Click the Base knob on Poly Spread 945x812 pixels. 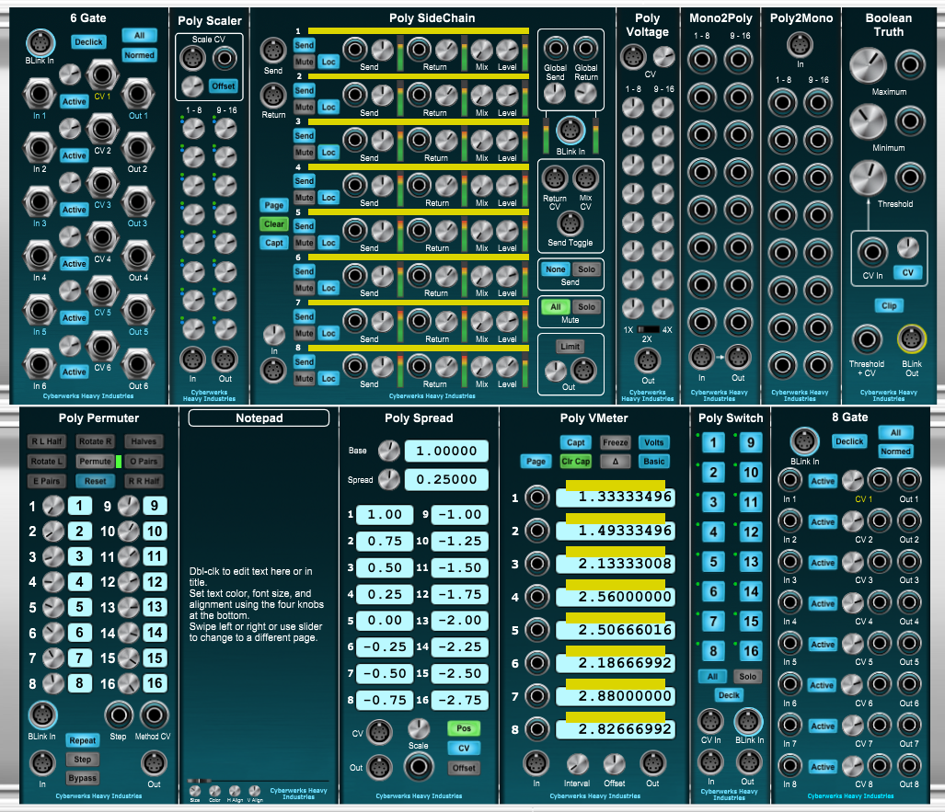[388, 451]
